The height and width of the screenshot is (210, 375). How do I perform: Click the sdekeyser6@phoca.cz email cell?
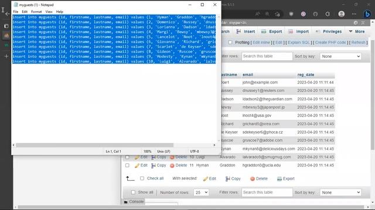coord(262,132)
